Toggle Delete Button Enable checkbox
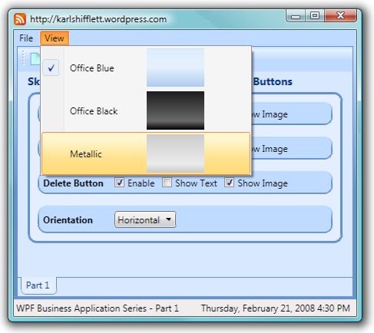 [119, 183]
